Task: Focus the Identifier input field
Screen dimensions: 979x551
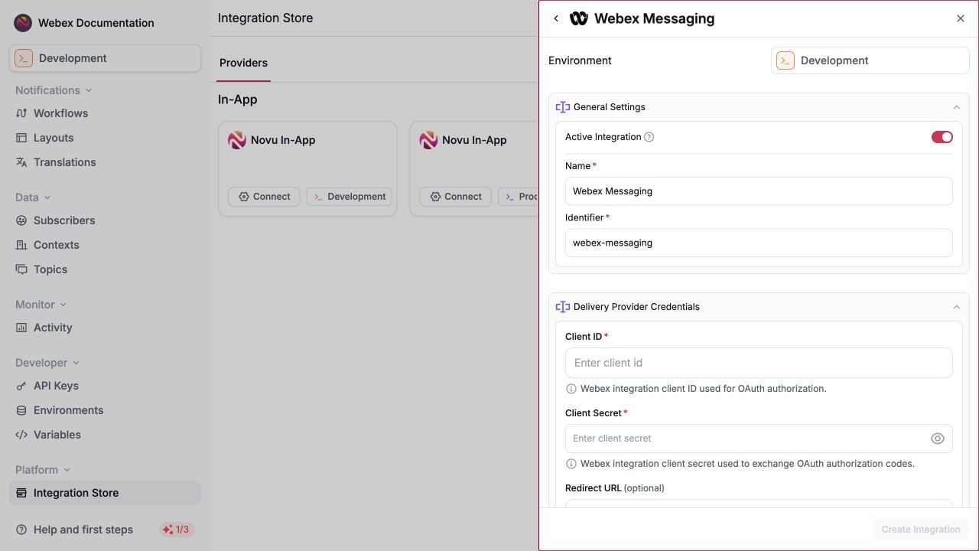Action: click(759, 243)
